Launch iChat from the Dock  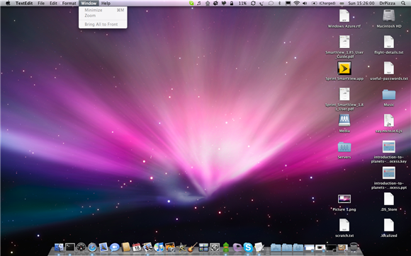point(115,247)
